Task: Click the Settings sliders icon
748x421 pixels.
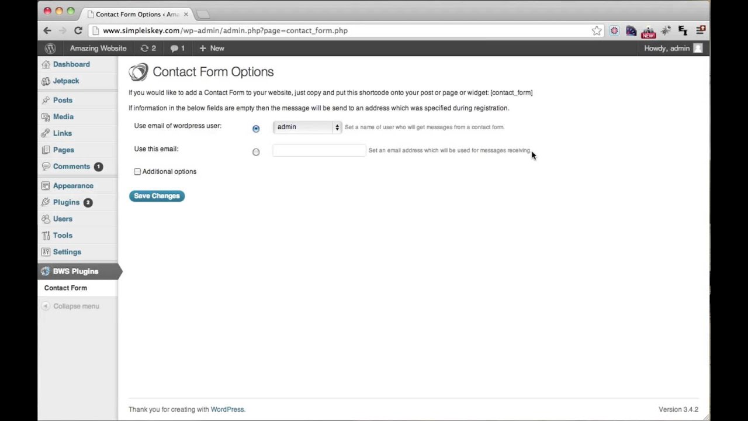Action: (46, 252)
